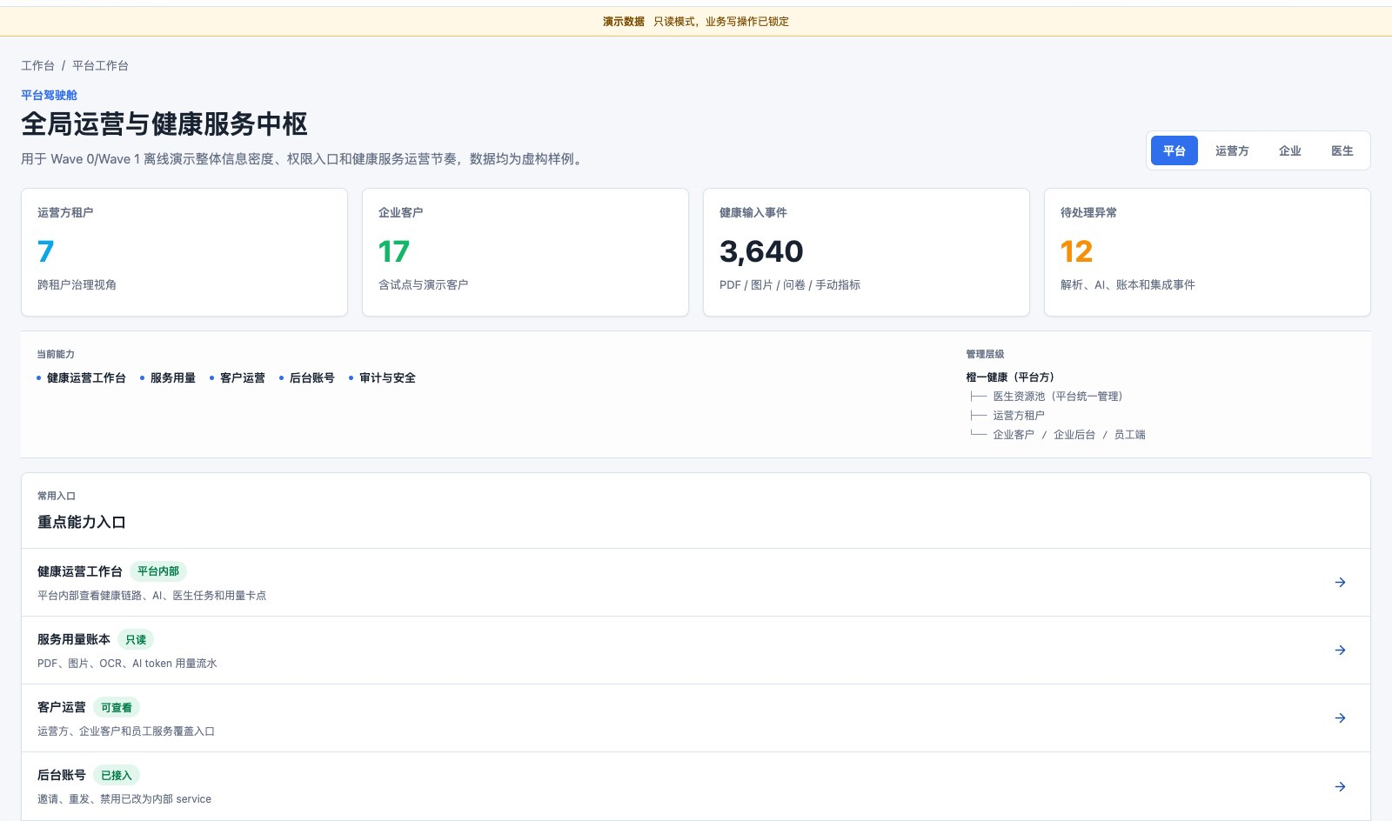The image size is (1392, 821).
Task: Select the 待处理异常 value 12
Action: (x=1076, y=251)
